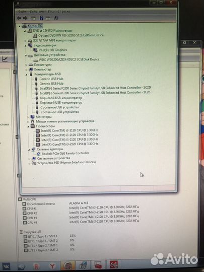Collapse the Видеоадаптеры category

25,46
